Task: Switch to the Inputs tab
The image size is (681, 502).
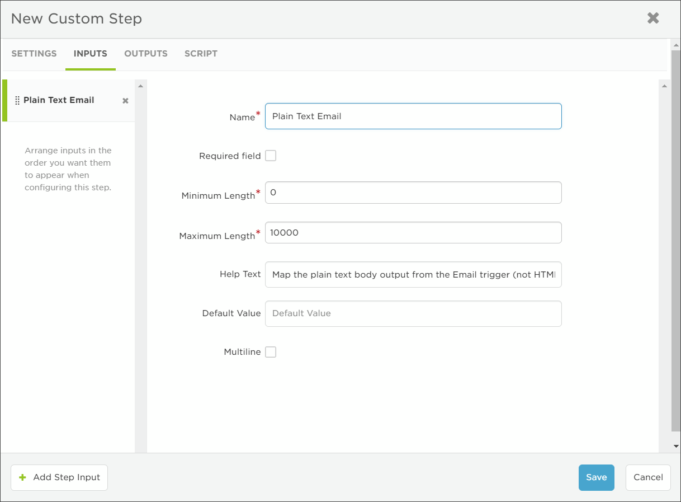Action: click(91, 54)
